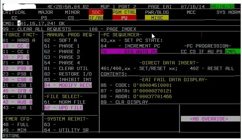The image size is (242, 140).
Task: Click '43 - AUB 1' entry
Action: 17,108
